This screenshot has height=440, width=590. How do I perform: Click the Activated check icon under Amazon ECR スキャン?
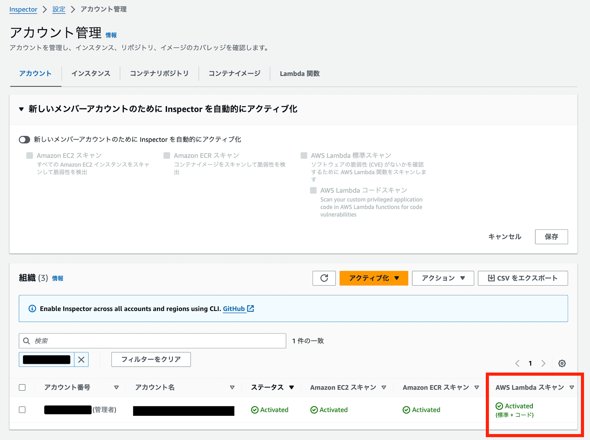point(406,410)
